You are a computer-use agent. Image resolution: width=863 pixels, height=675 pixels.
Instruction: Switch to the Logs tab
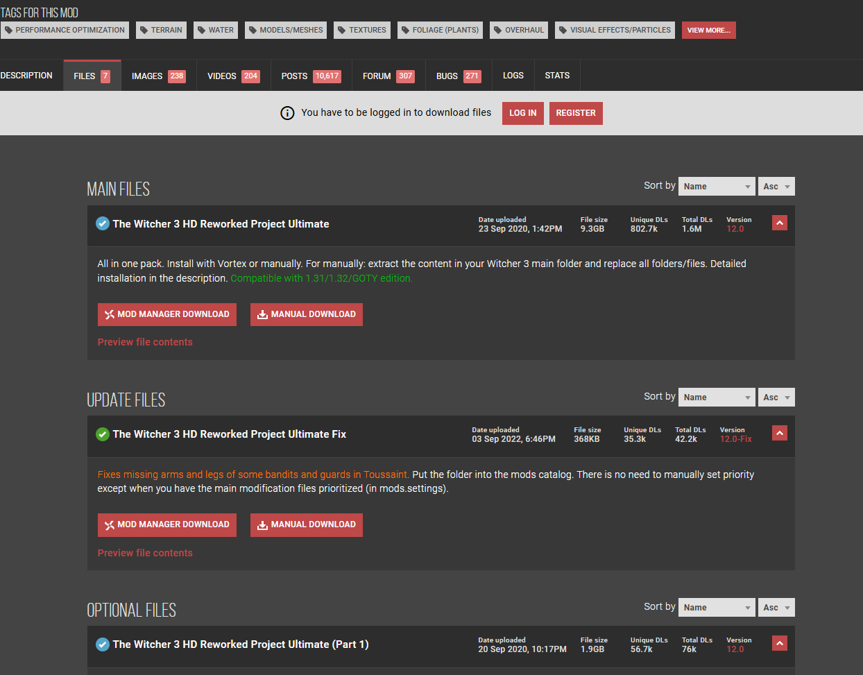(x=513, y=76)
